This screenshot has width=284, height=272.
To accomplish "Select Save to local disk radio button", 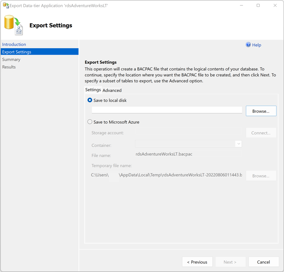I will tap(90, 100).
